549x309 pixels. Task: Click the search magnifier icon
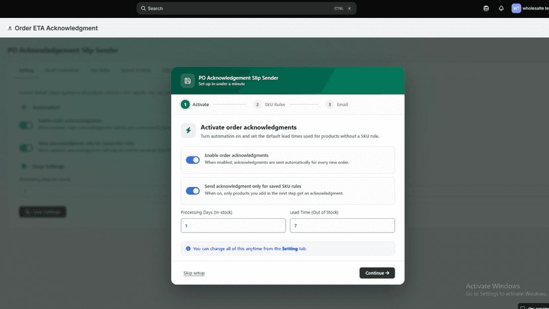tap(143, 9)
